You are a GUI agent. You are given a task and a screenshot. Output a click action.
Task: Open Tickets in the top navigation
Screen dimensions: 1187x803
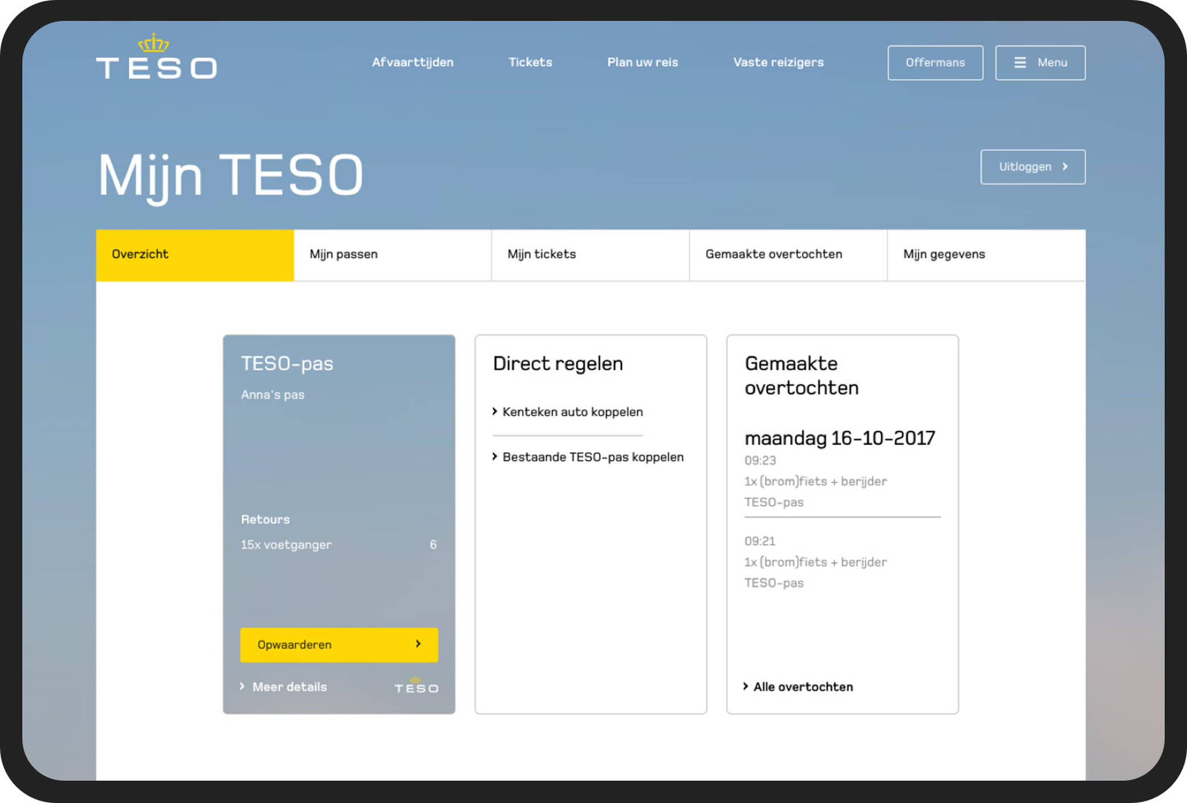(x=530, y=62)
